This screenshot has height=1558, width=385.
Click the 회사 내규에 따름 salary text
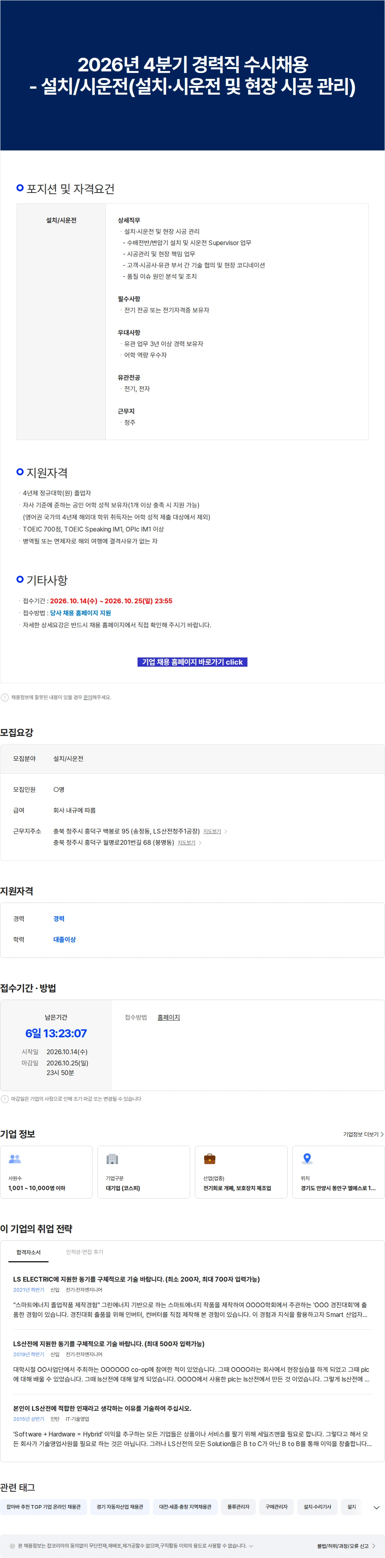point(74,810)
